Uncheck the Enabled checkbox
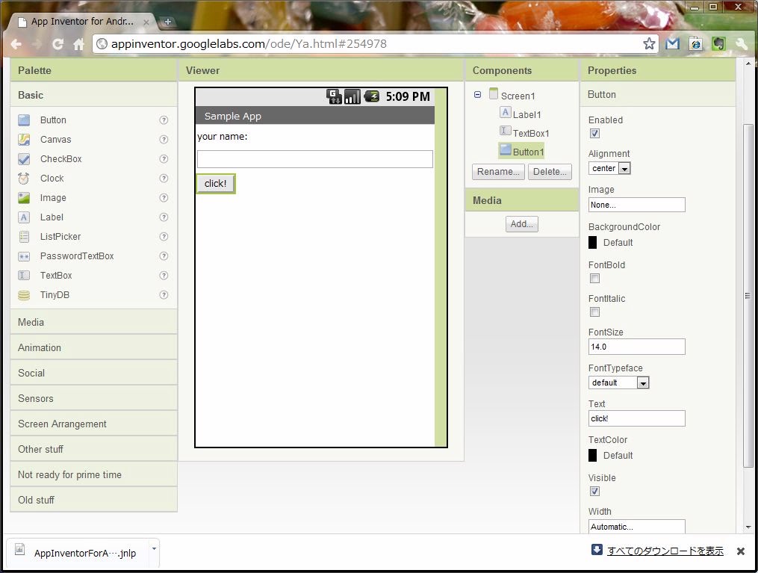Screen dimensions: 758x573 point(595,134)
